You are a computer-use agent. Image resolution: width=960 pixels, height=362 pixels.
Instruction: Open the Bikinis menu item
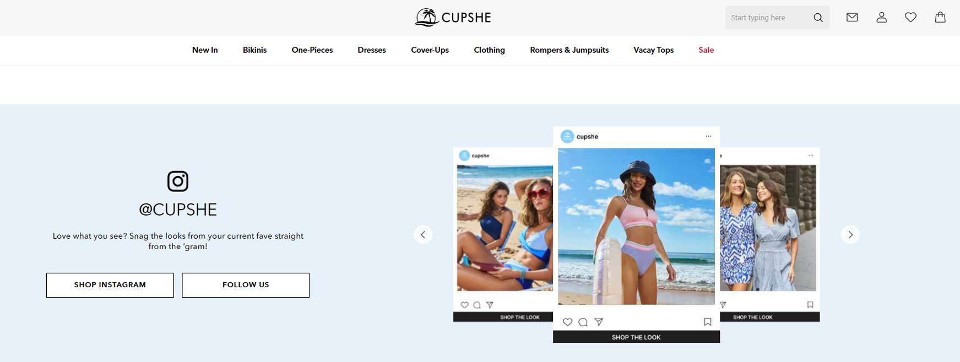[254, 50]
